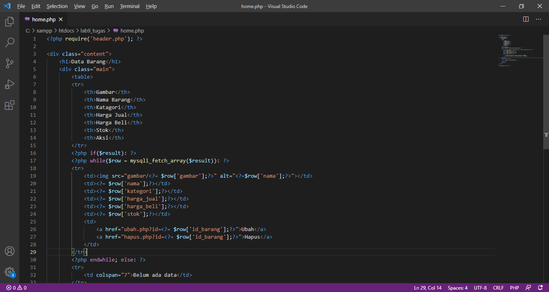Click the C: breadcrumb segment

[28, 30]
